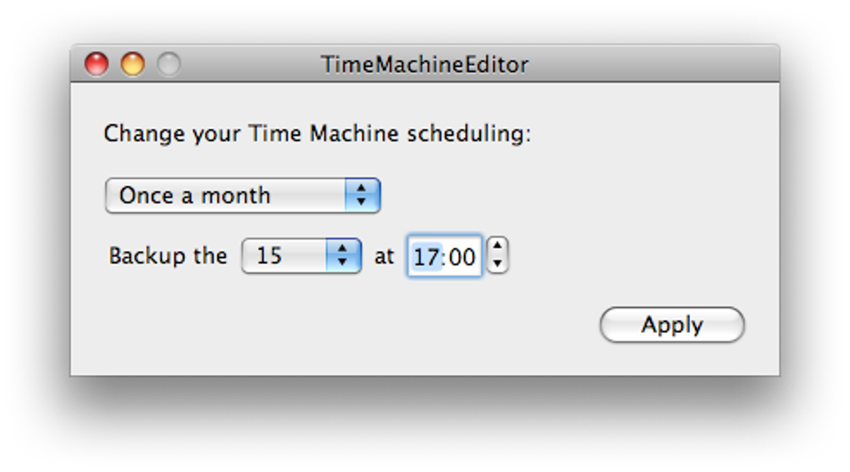
Task: Increase time with stepper up arrow
Action: [x=497, y=247]
